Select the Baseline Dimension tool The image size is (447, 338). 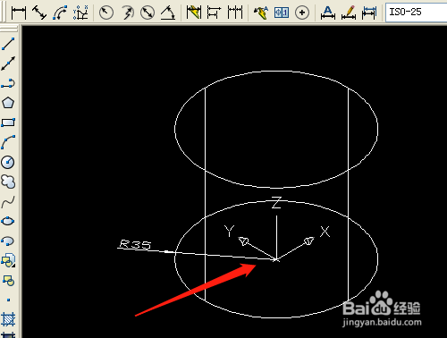click(x=215, y=13)
